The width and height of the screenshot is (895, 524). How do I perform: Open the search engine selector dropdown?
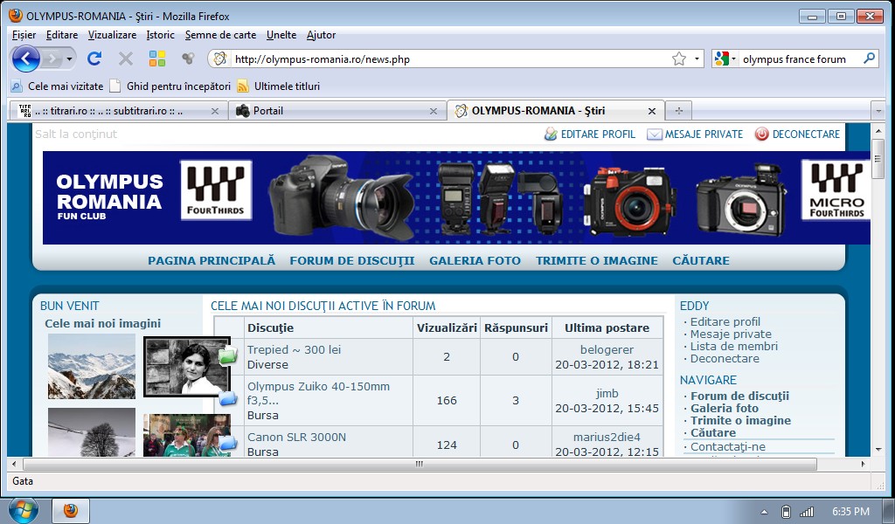tap(733, 59)
